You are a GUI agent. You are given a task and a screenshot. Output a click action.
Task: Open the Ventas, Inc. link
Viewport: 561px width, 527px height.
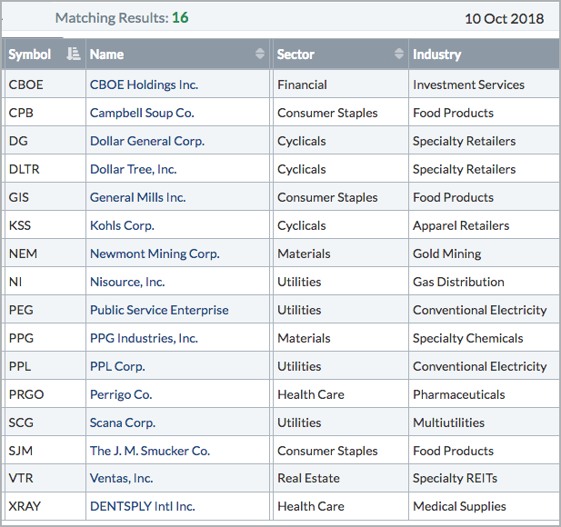pos(122,479)
